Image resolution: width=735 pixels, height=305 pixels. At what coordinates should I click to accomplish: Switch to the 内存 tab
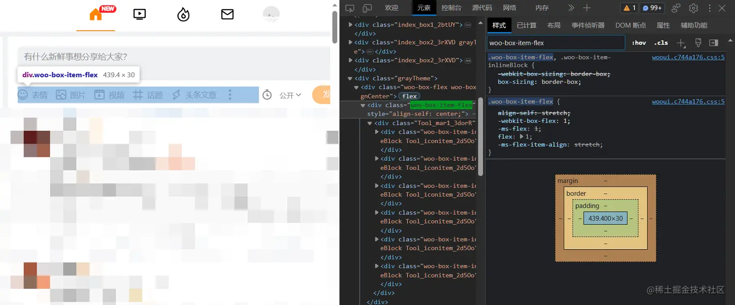[542, 8]
